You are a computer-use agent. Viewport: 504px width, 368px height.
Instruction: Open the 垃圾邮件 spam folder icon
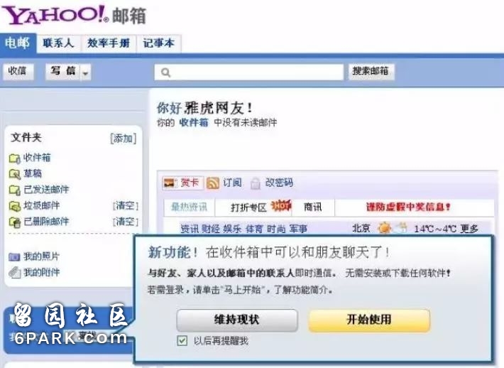pyautogui.click(x=14, y=206)
